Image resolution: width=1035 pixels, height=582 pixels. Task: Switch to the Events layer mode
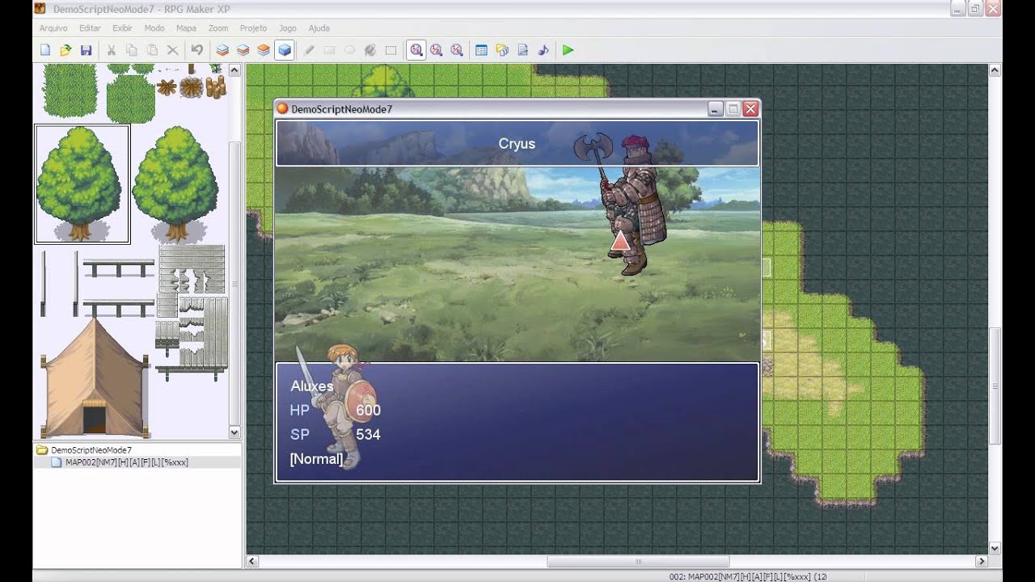284,50
